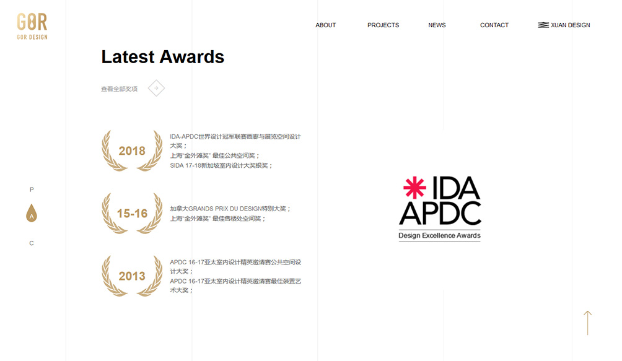Jump to section P in side navigation
622x361 pixels.
click(32, 189)
